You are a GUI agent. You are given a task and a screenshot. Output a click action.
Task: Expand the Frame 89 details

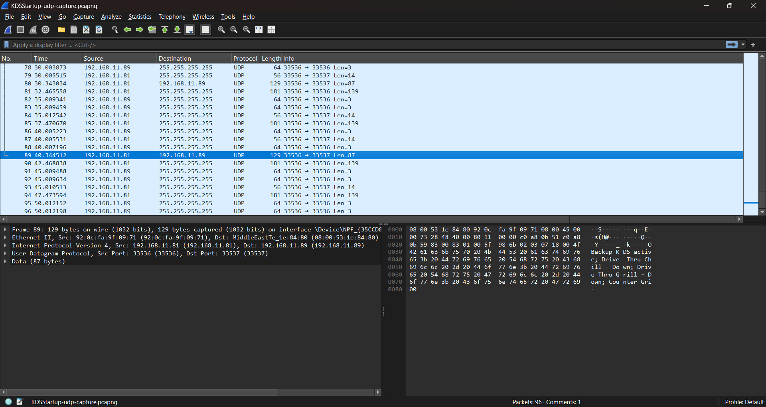tap(5, 229)
